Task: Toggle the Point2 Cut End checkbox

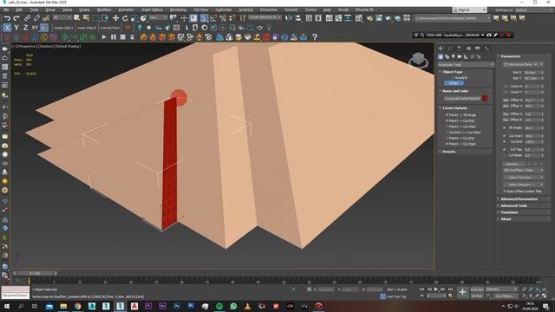Action: [x=447, y=120]
